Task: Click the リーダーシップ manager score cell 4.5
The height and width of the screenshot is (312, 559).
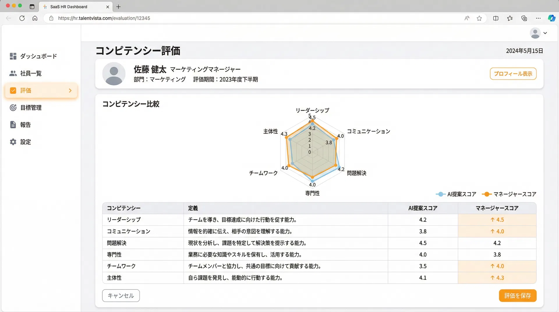Action: coord(497,220)
